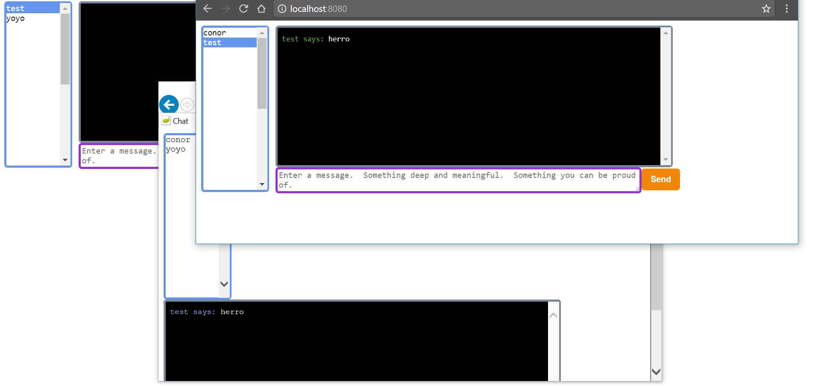Screen dimensions: 815x387
Task: Open Chrome's three-dot menu
Action: click(787, 9)
